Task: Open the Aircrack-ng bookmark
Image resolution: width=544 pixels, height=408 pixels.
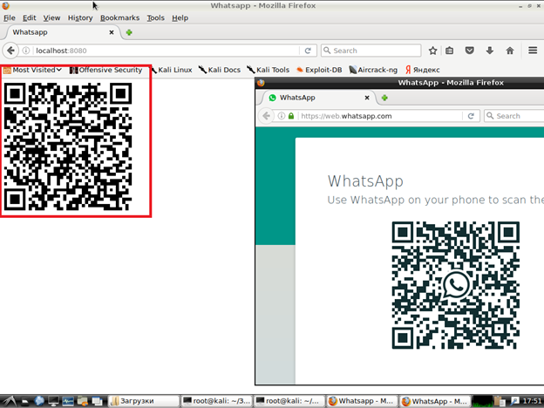Action: pos(375,70)
